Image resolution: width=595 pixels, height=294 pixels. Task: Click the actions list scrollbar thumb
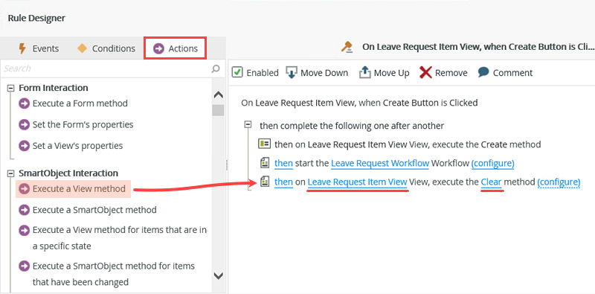[x=218, y=110]
